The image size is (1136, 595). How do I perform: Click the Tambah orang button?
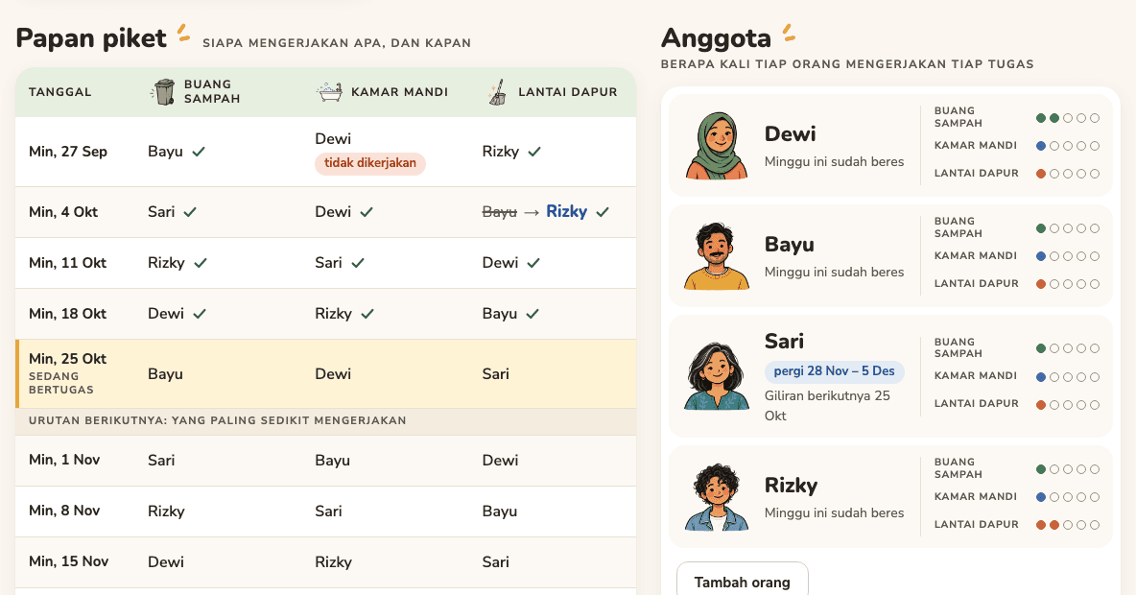(x=742, y=582)
